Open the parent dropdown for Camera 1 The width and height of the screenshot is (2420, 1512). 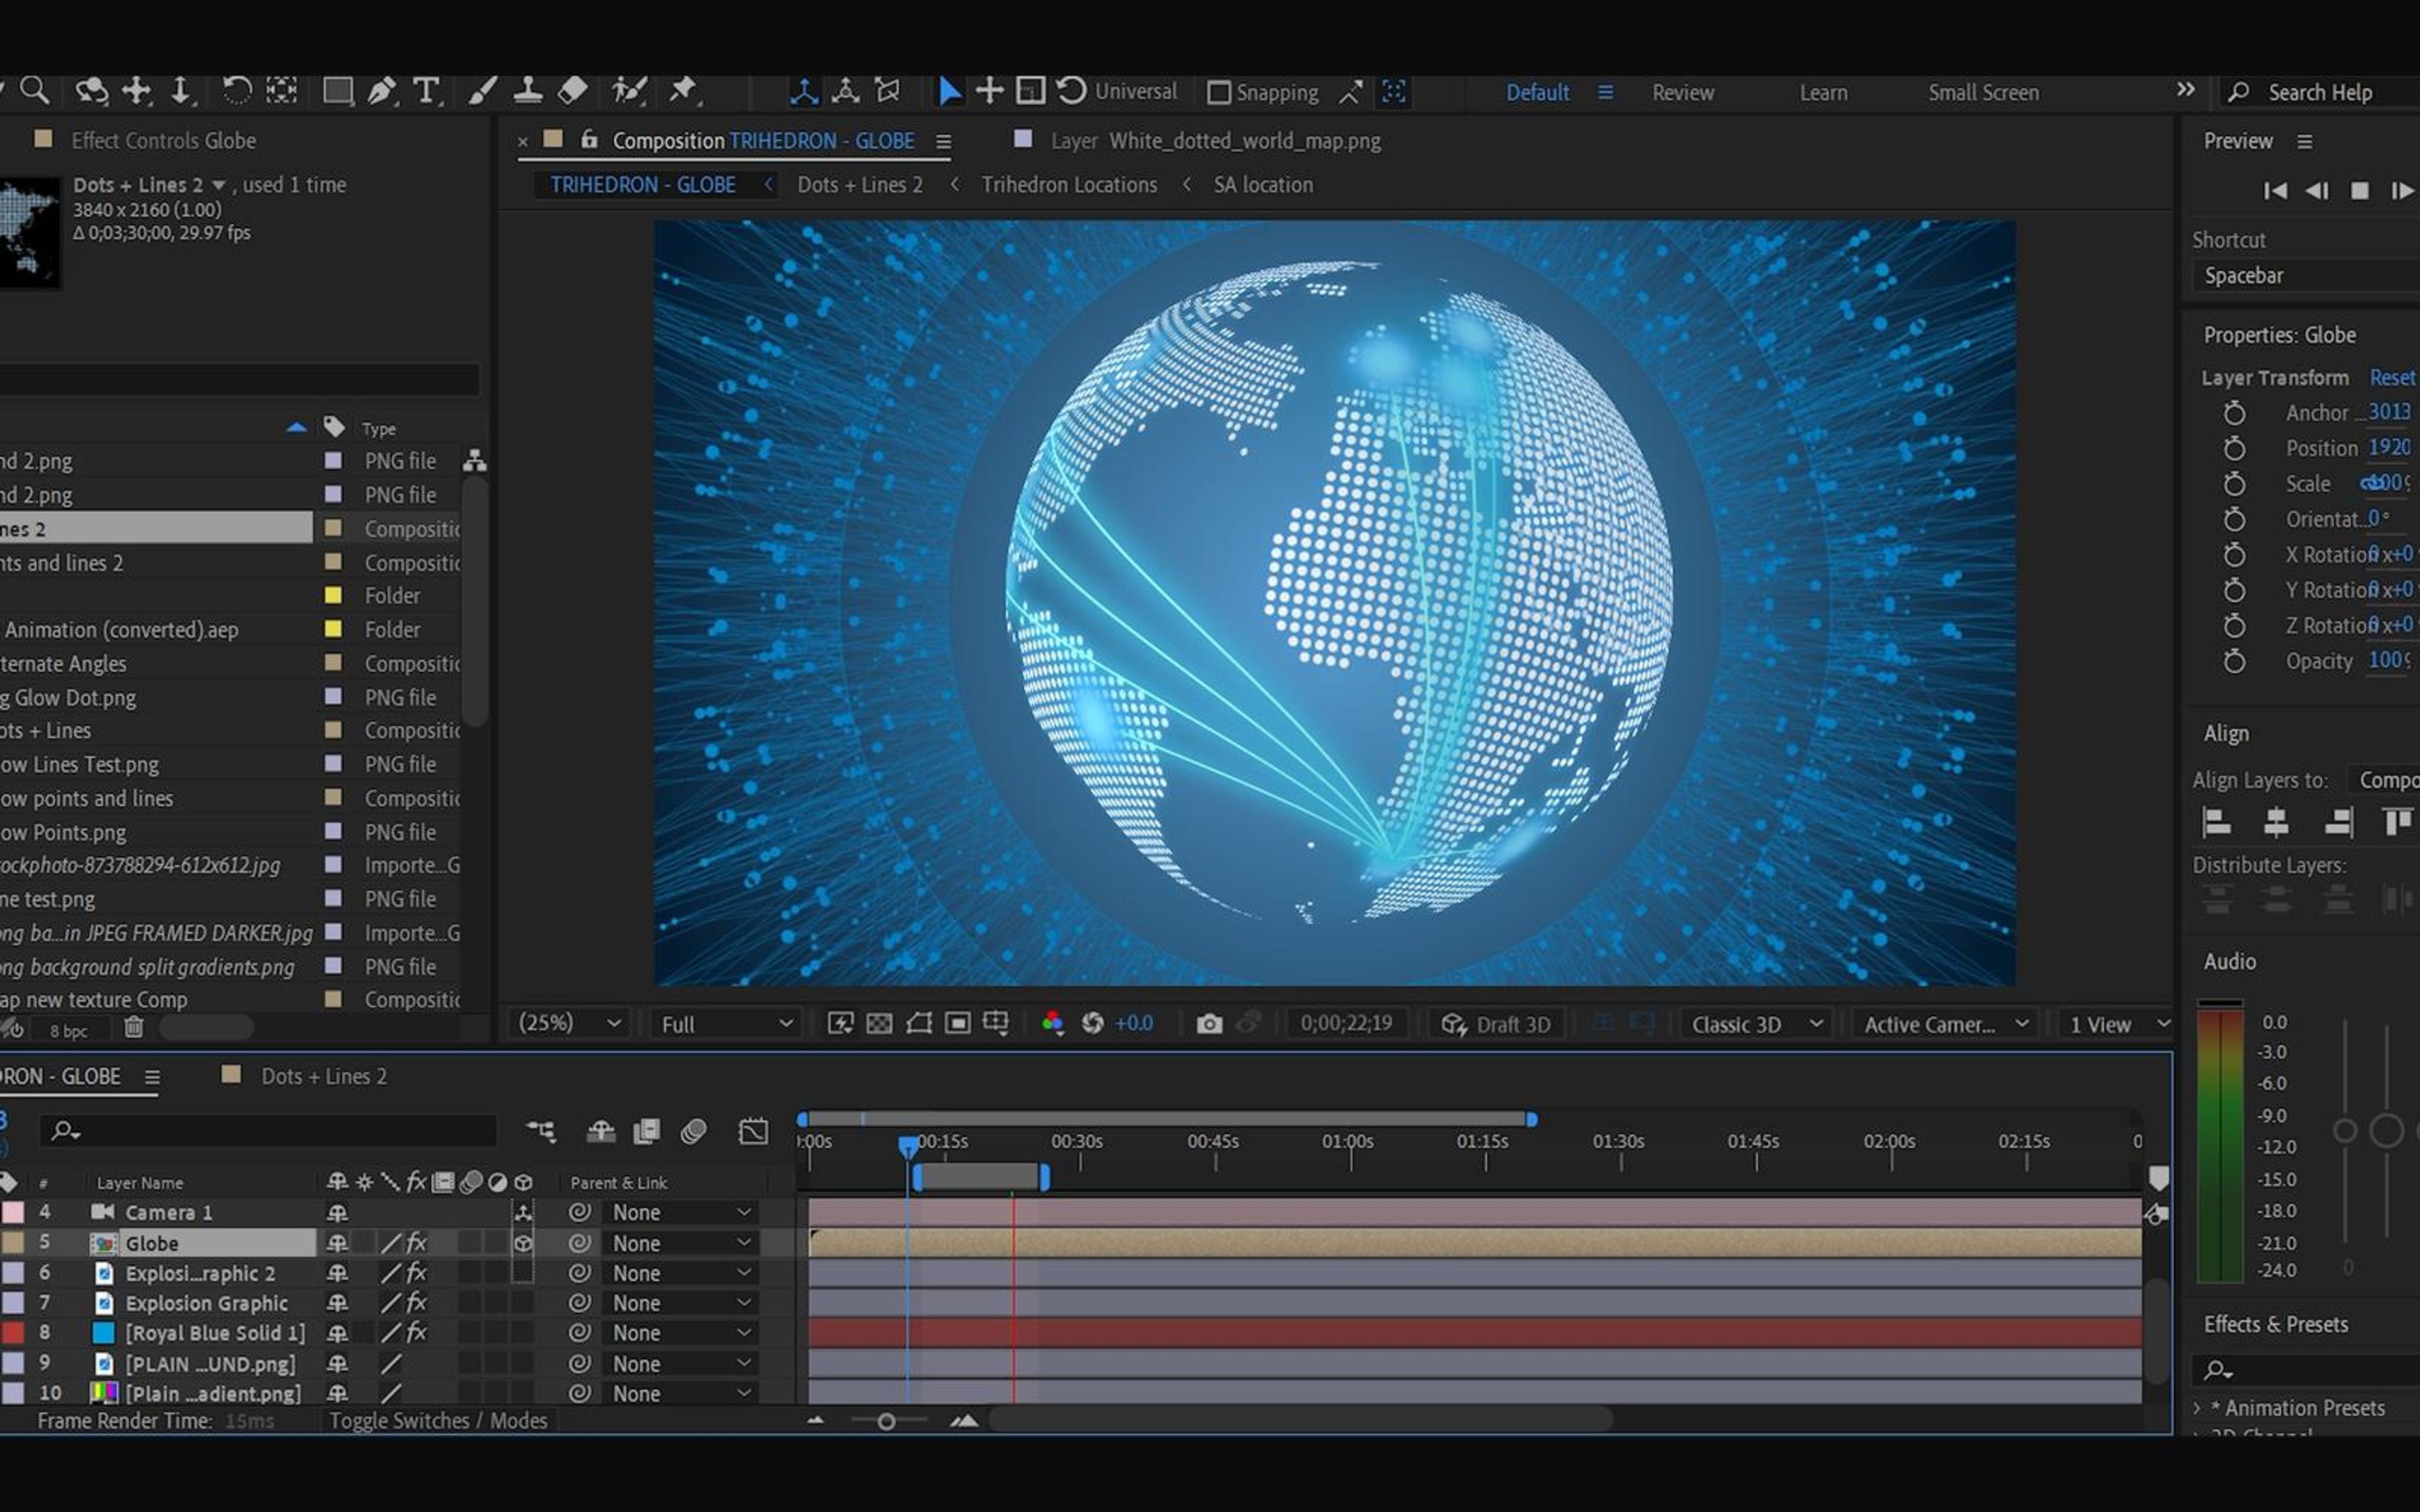tap(680, 1212)
